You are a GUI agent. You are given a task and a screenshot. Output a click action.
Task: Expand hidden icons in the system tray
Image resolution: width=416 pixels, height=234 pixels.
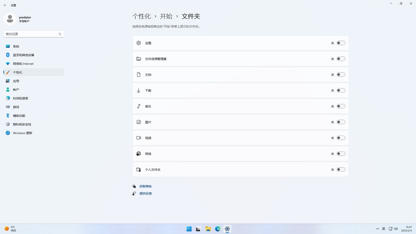378,229
